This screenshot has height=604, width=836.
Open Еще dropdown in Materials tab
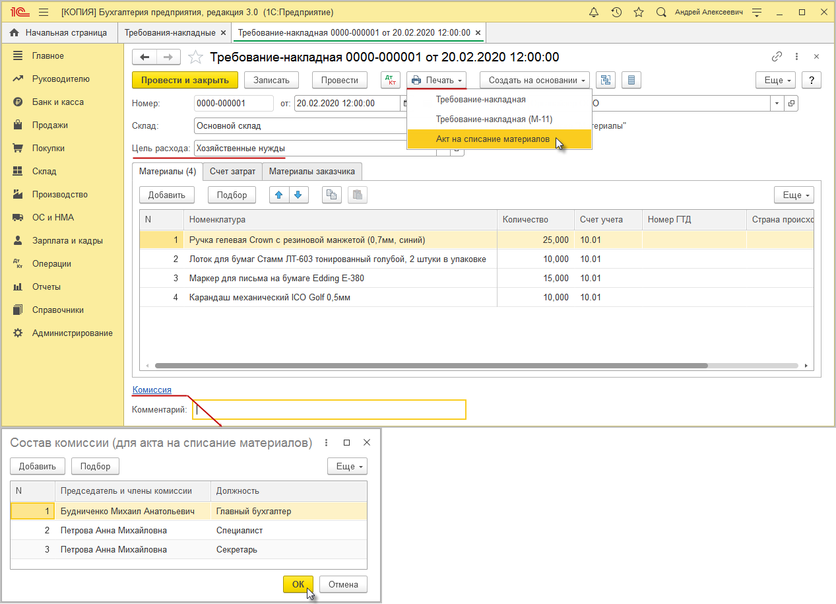click(x=794, y=195)
